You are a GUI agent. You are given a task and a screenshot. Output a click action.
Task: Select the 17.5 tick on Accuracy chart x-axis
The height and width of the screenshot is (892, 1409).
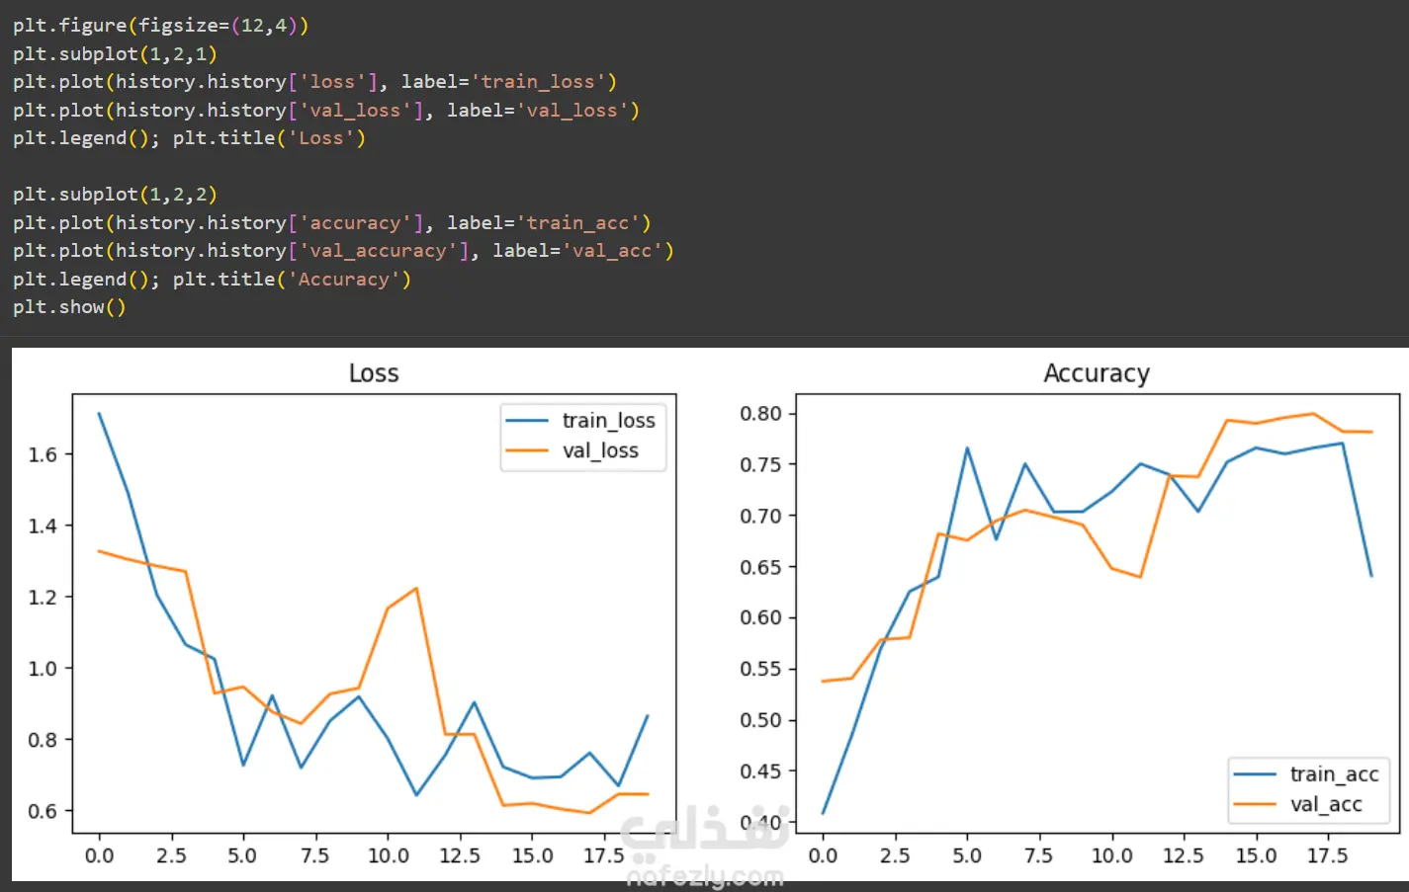tap(1328, 855)
